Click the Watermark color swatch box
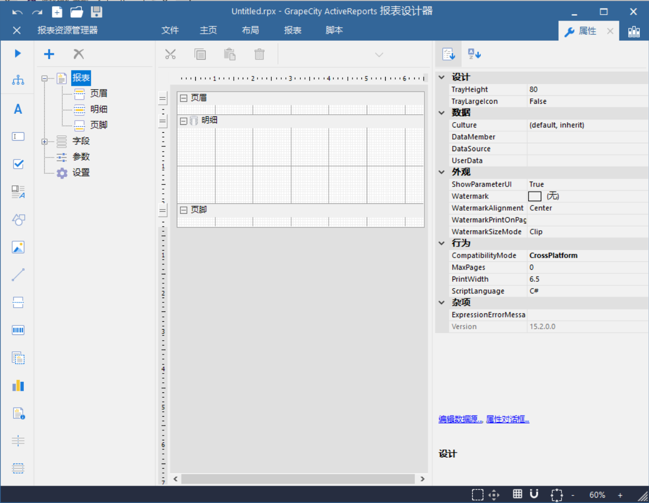The height and width of the screenshot is (503, 649). [x=535, y=196]
